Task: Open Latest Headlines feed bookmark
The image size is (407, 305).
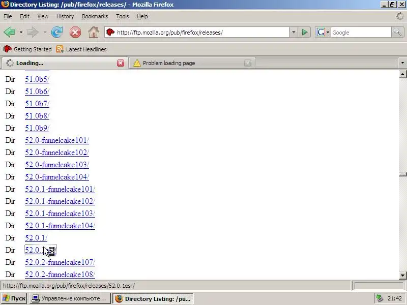Action: [x=81, y=49]
